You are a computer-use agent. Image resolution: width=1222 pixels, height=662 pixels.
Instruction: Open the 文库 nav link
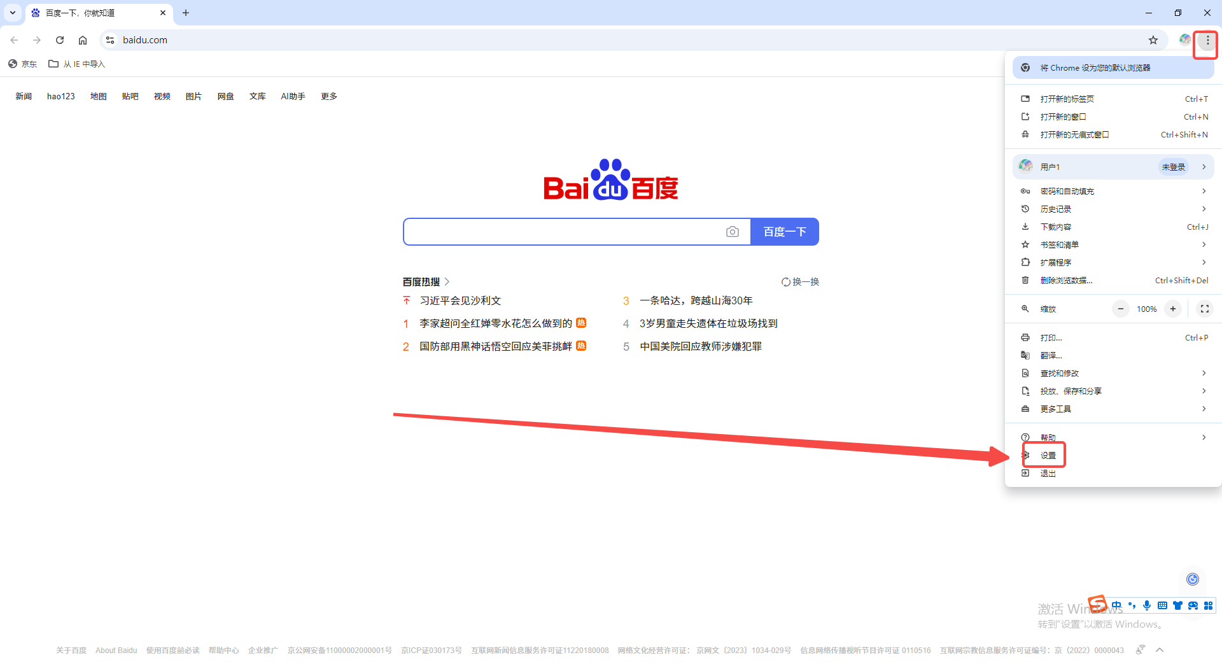pos(258,96)
